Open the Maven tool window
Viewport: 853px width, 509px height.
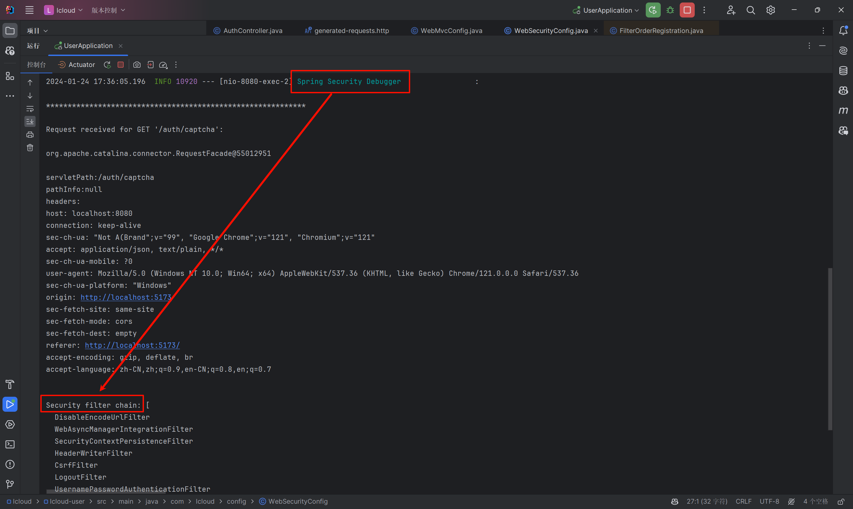coord(843,111)
